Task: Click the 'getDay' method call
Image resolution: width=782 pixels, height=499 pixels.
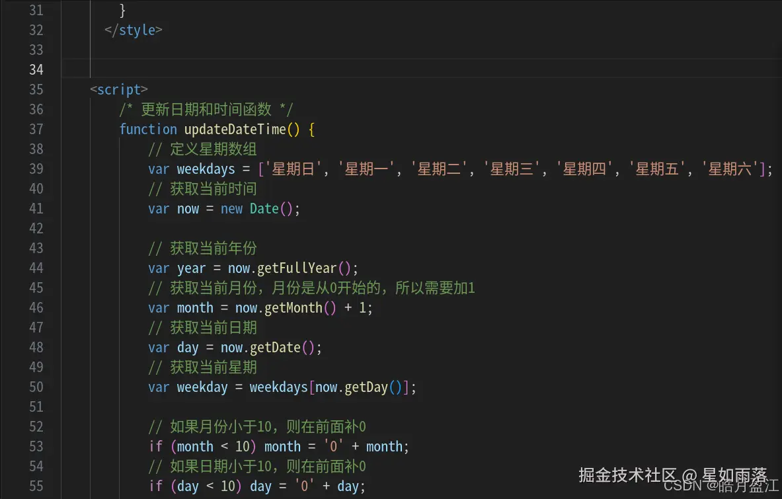Action: click(366, 387)
